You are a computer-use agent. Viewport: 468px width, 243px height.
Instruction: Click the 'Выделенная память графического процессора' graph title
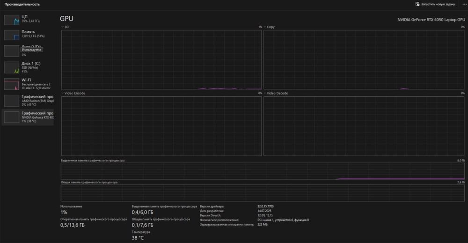point(93,160)
